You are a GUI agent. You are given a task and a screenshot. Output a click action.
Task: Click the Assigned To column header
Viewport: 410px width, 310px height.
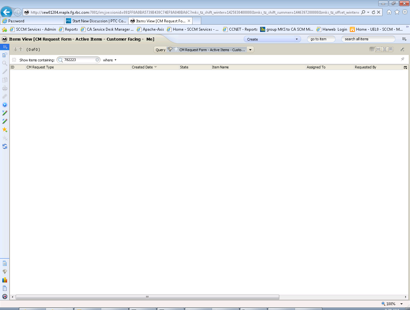point(330,67)
